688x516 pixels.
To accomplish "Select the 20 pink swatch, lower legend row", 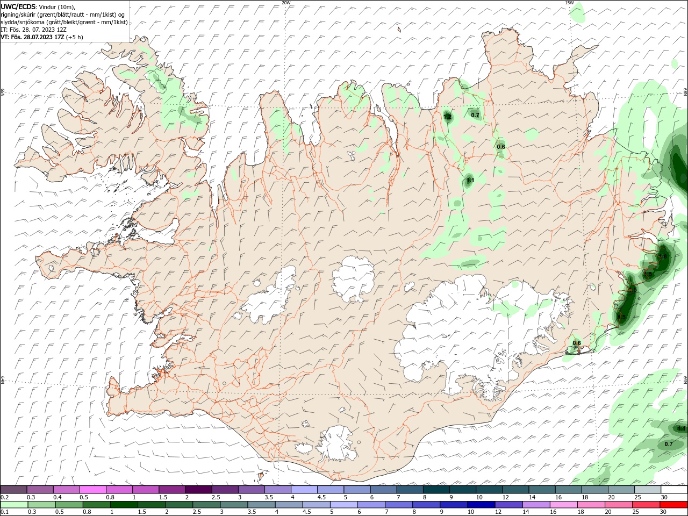I will point(619,505).
